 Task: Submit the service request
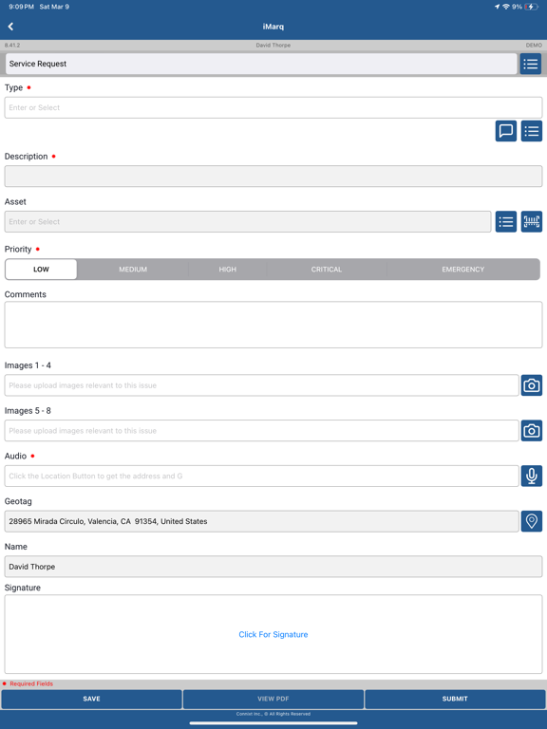coord(455,699)
